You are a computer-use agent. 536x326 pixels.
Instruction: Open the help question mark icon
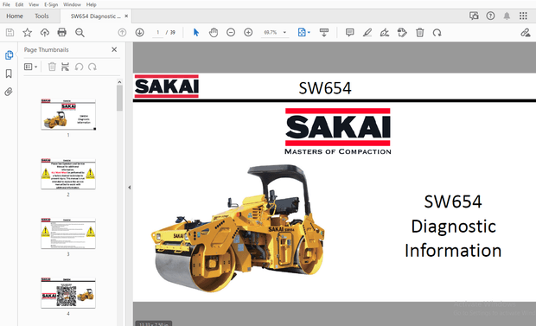tap(490, 16)
